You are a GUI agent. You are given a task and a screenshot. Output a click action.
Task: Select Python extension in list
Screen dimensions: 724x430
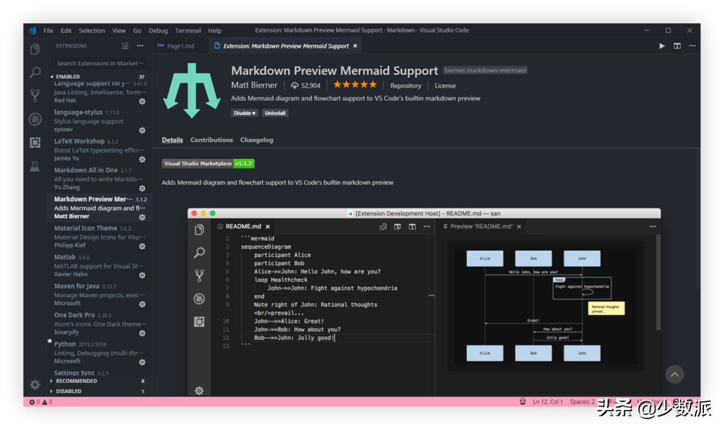click(x=100, y=353)
